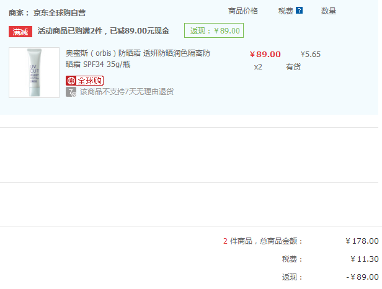Click the summary tax amount ¥11.30

coord(365,259)
